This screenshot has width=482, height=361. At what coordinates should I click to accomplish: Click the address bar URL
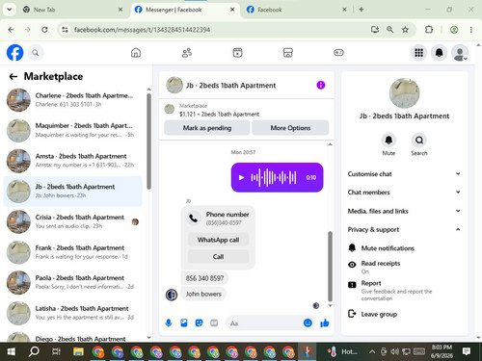pyautogui.click(x=142, y=30)
